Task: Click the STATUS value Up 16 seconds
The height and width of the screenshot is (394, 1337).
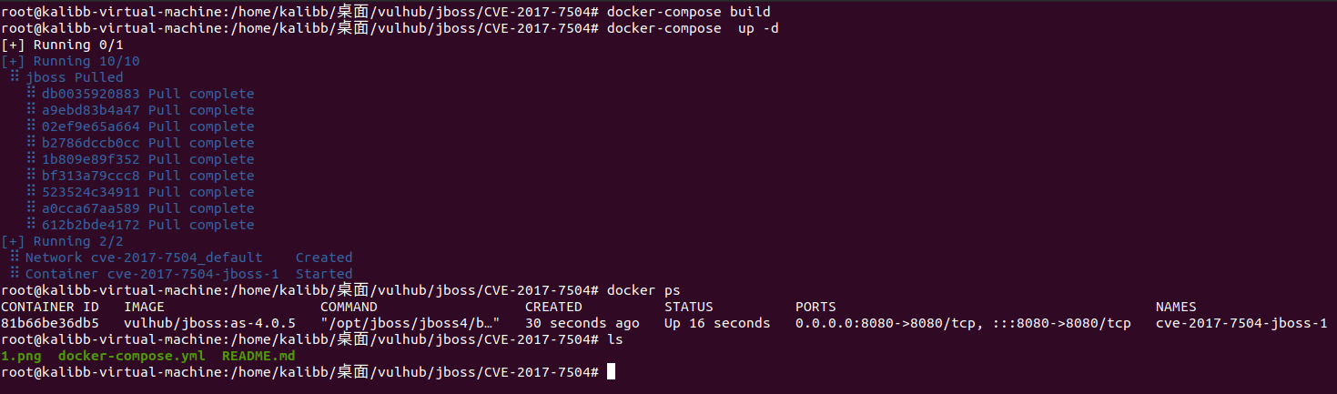Action: click(716, 323)
